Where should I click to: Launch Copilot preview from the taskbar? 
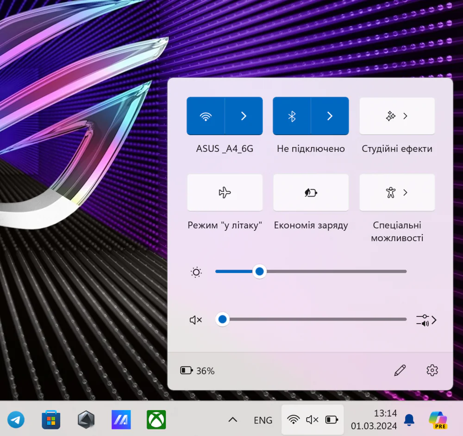tap(438, 420)
